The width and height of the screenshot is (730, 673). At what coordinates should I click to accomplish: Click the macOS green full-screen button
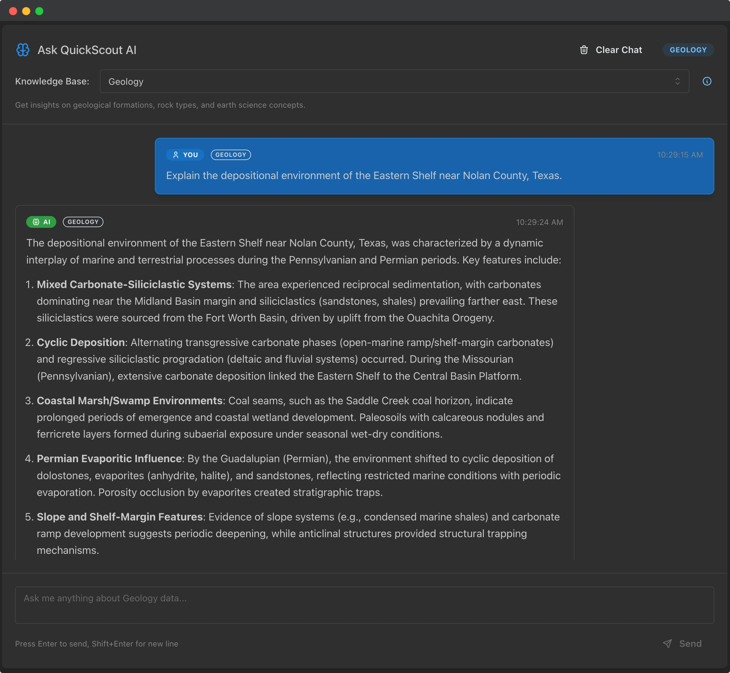click(39, 11)
